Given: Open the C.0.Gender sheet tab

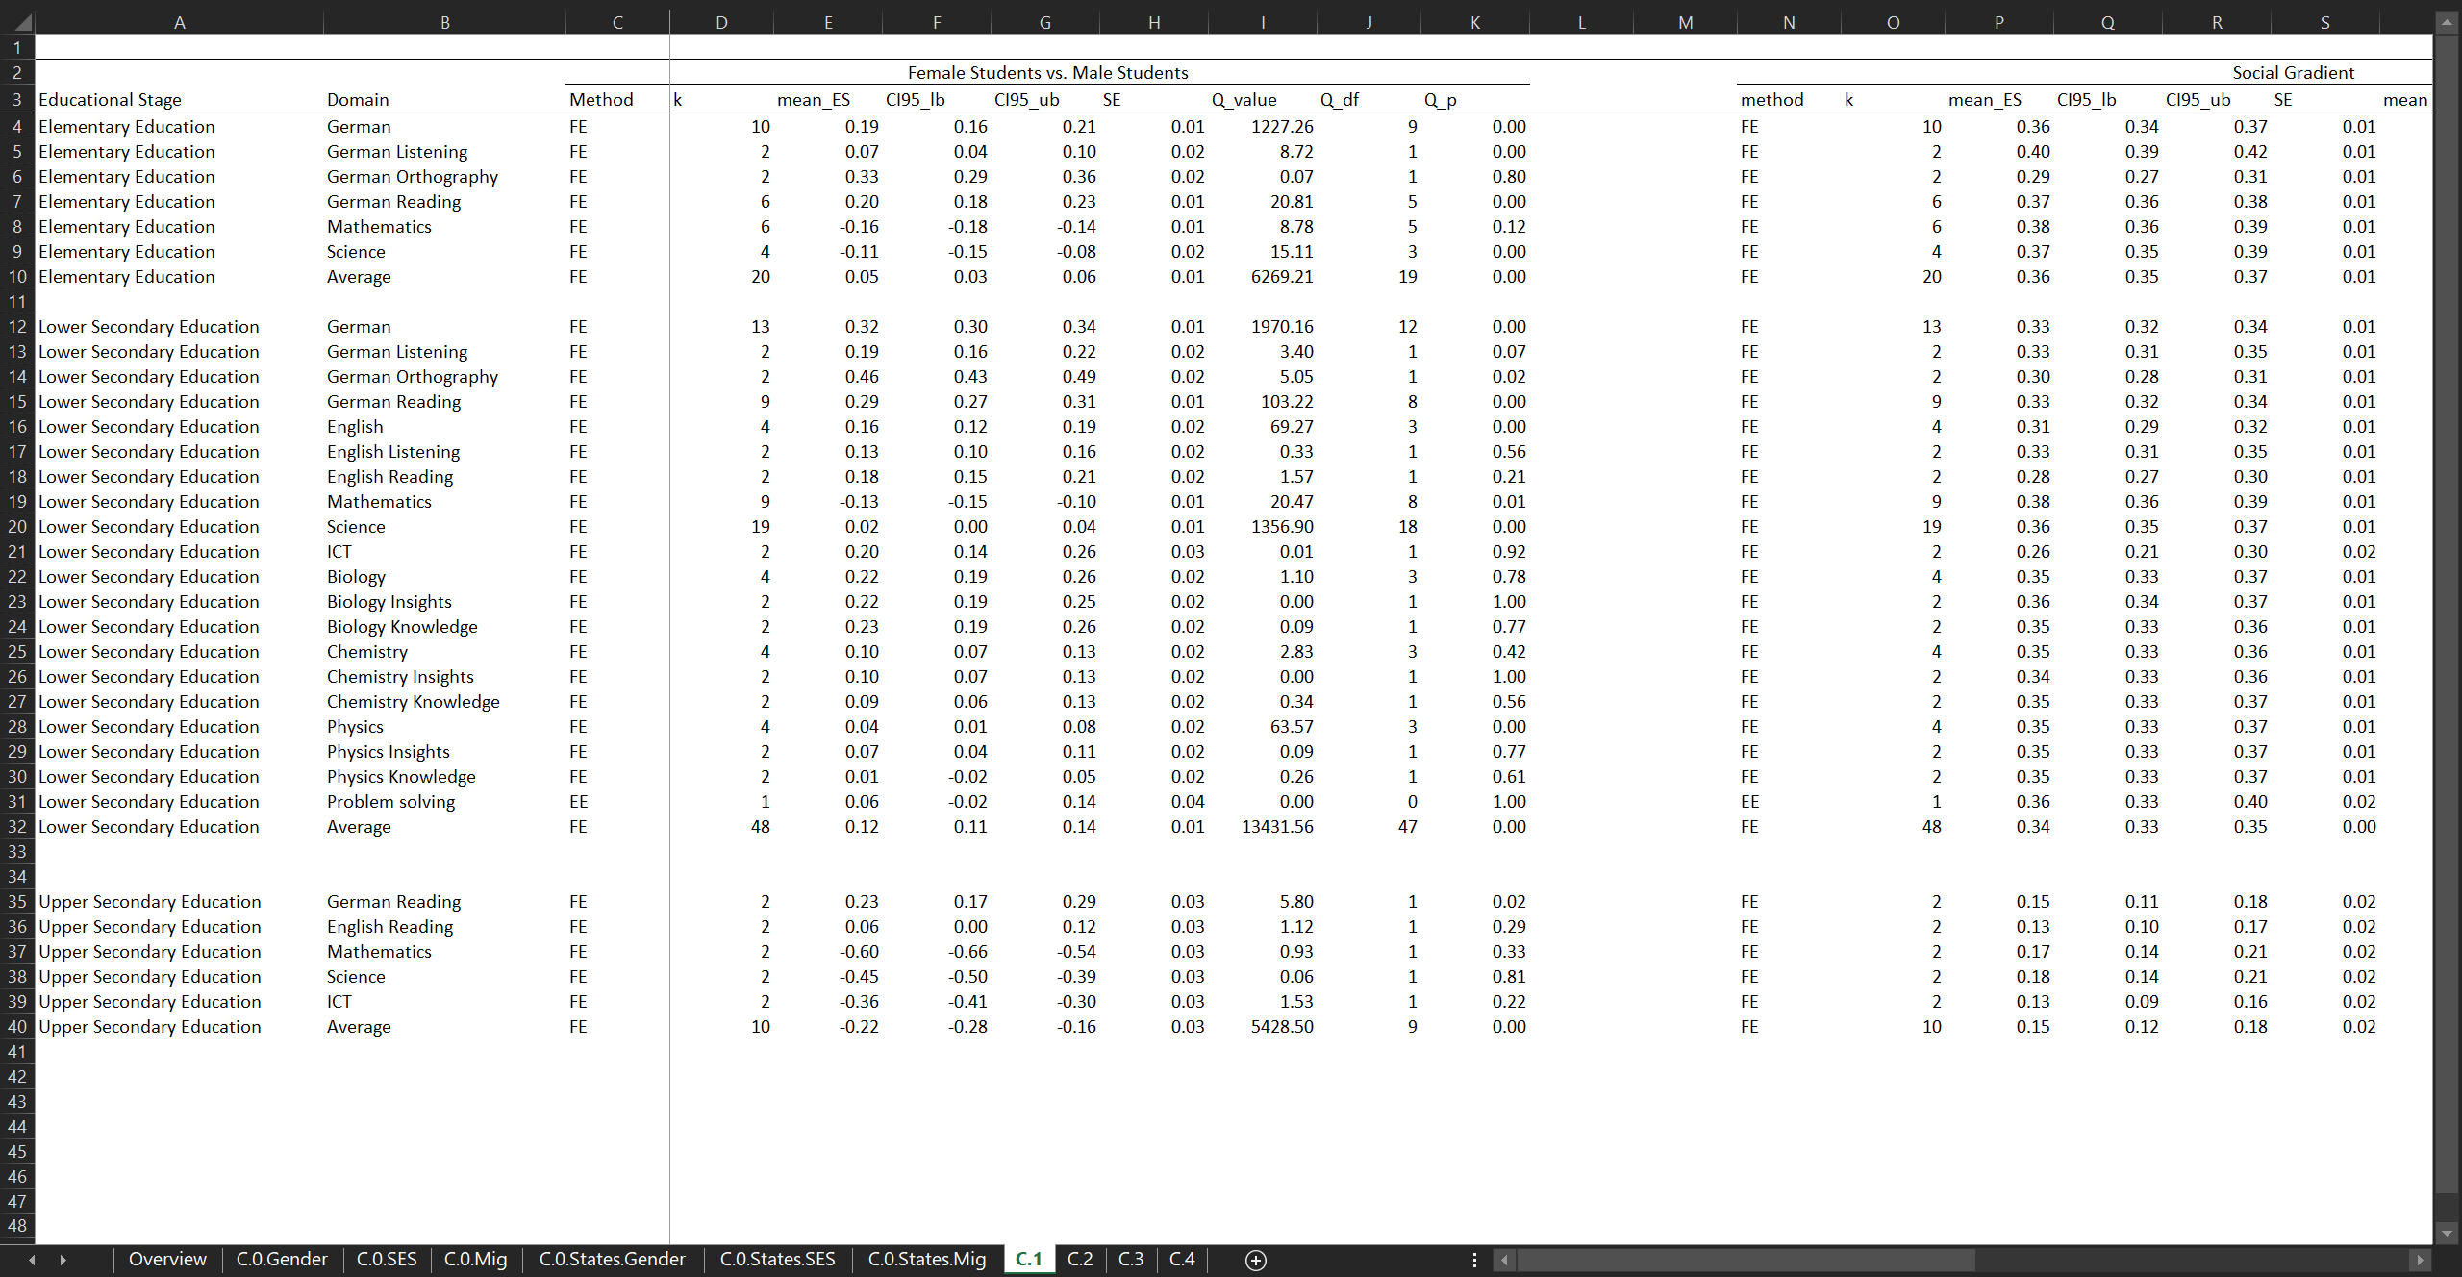Looking at the screenshot, I should coord(282,1260).
